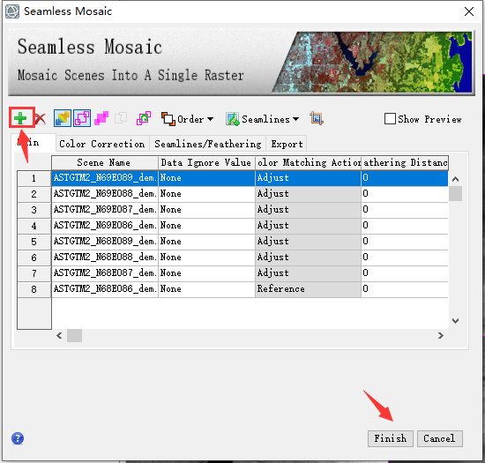Image resolution: width=485 pixels, height=463 pixels.
Task: Click the horizontal scroll right arrow
Action: [x=441, y=336]
